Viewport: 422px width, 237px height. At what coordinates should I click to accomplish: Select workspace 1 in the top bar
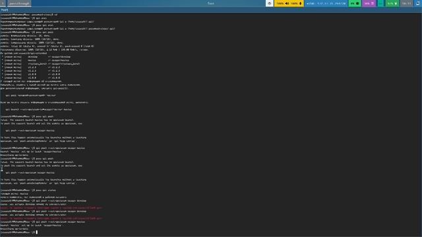pos(3,3)
